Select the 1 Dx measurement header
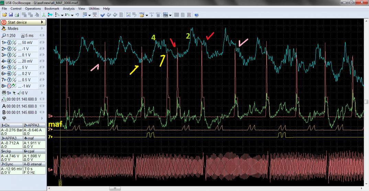Screen dimensions: 369x191 (12, 126)
